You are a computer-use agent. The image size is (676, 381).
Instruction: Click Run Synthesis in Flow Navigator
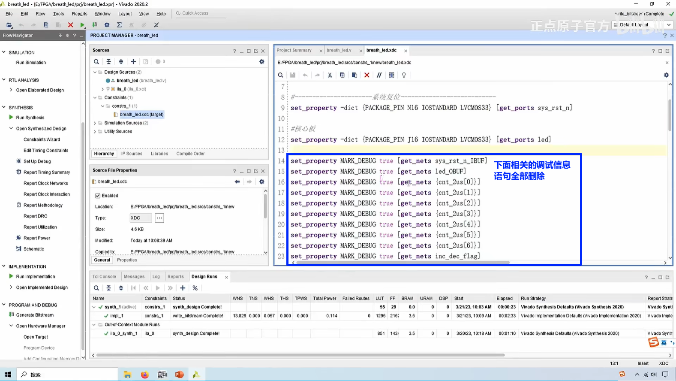coord(30,118)
